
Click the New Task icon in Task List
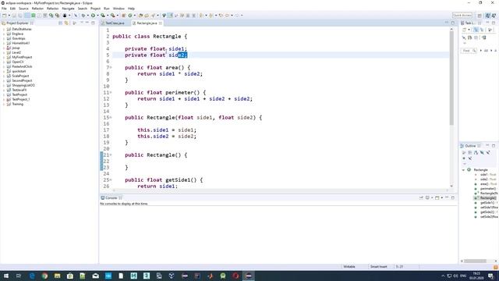pos(465,30)
